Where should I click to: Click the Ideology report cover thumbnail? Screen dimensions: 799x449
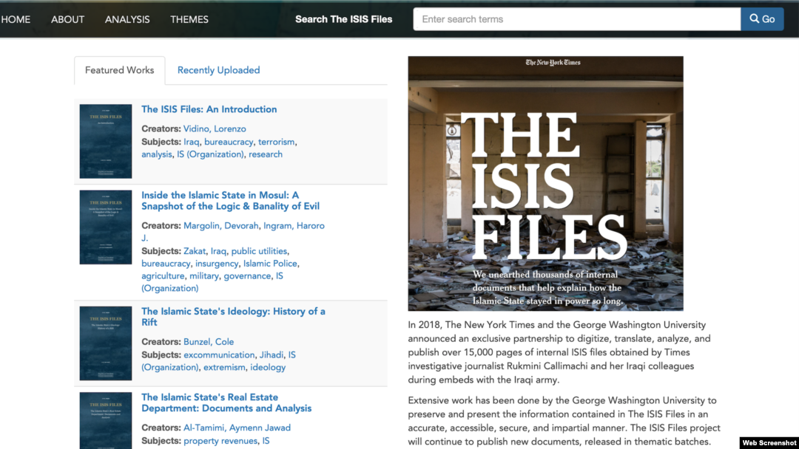pyautogui.click(x=106, y=343)
